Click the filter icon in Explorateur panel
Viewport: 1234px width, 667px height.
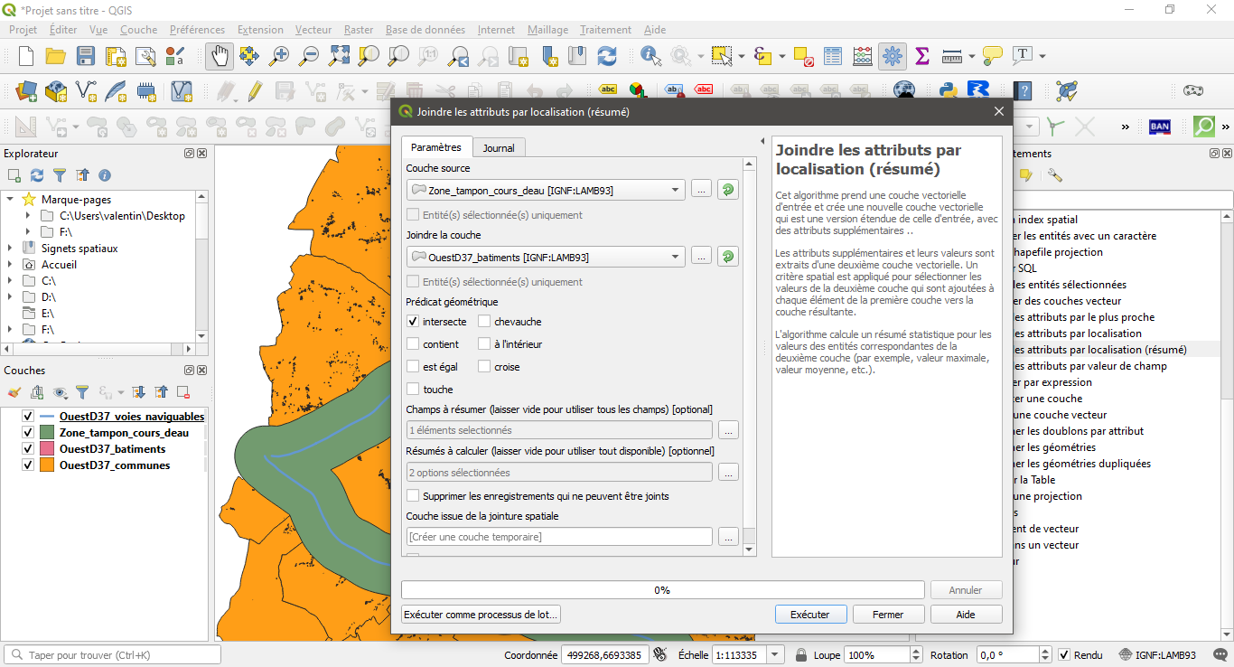click(60, 175)
